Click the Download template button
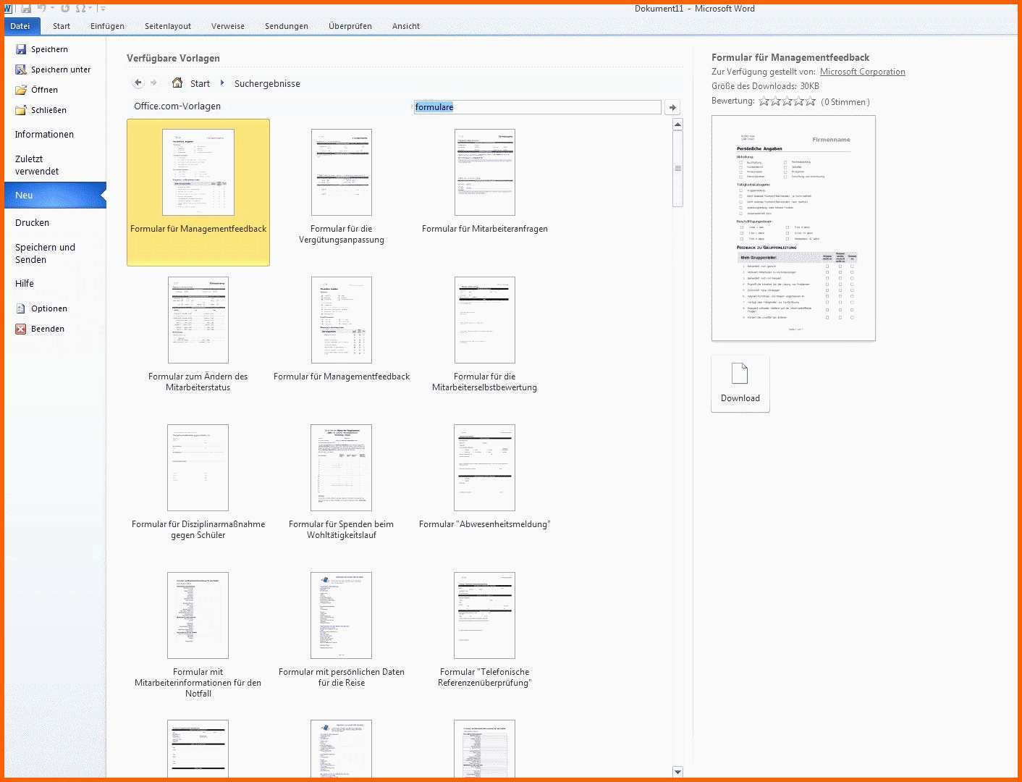Screen dimensions: 1022x782 (740, 384)
